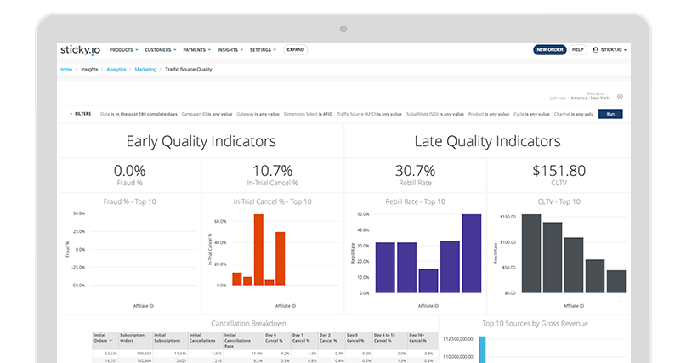Navigate to Analytics breadcrumb link
The image size is (692, 363).
point(116,69)
